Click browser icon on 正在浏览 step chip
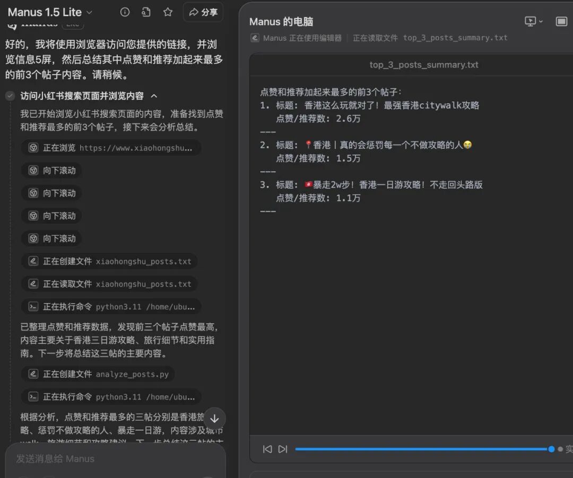The width and height of the screenshot is (573, 478). (x=33, y=148)
